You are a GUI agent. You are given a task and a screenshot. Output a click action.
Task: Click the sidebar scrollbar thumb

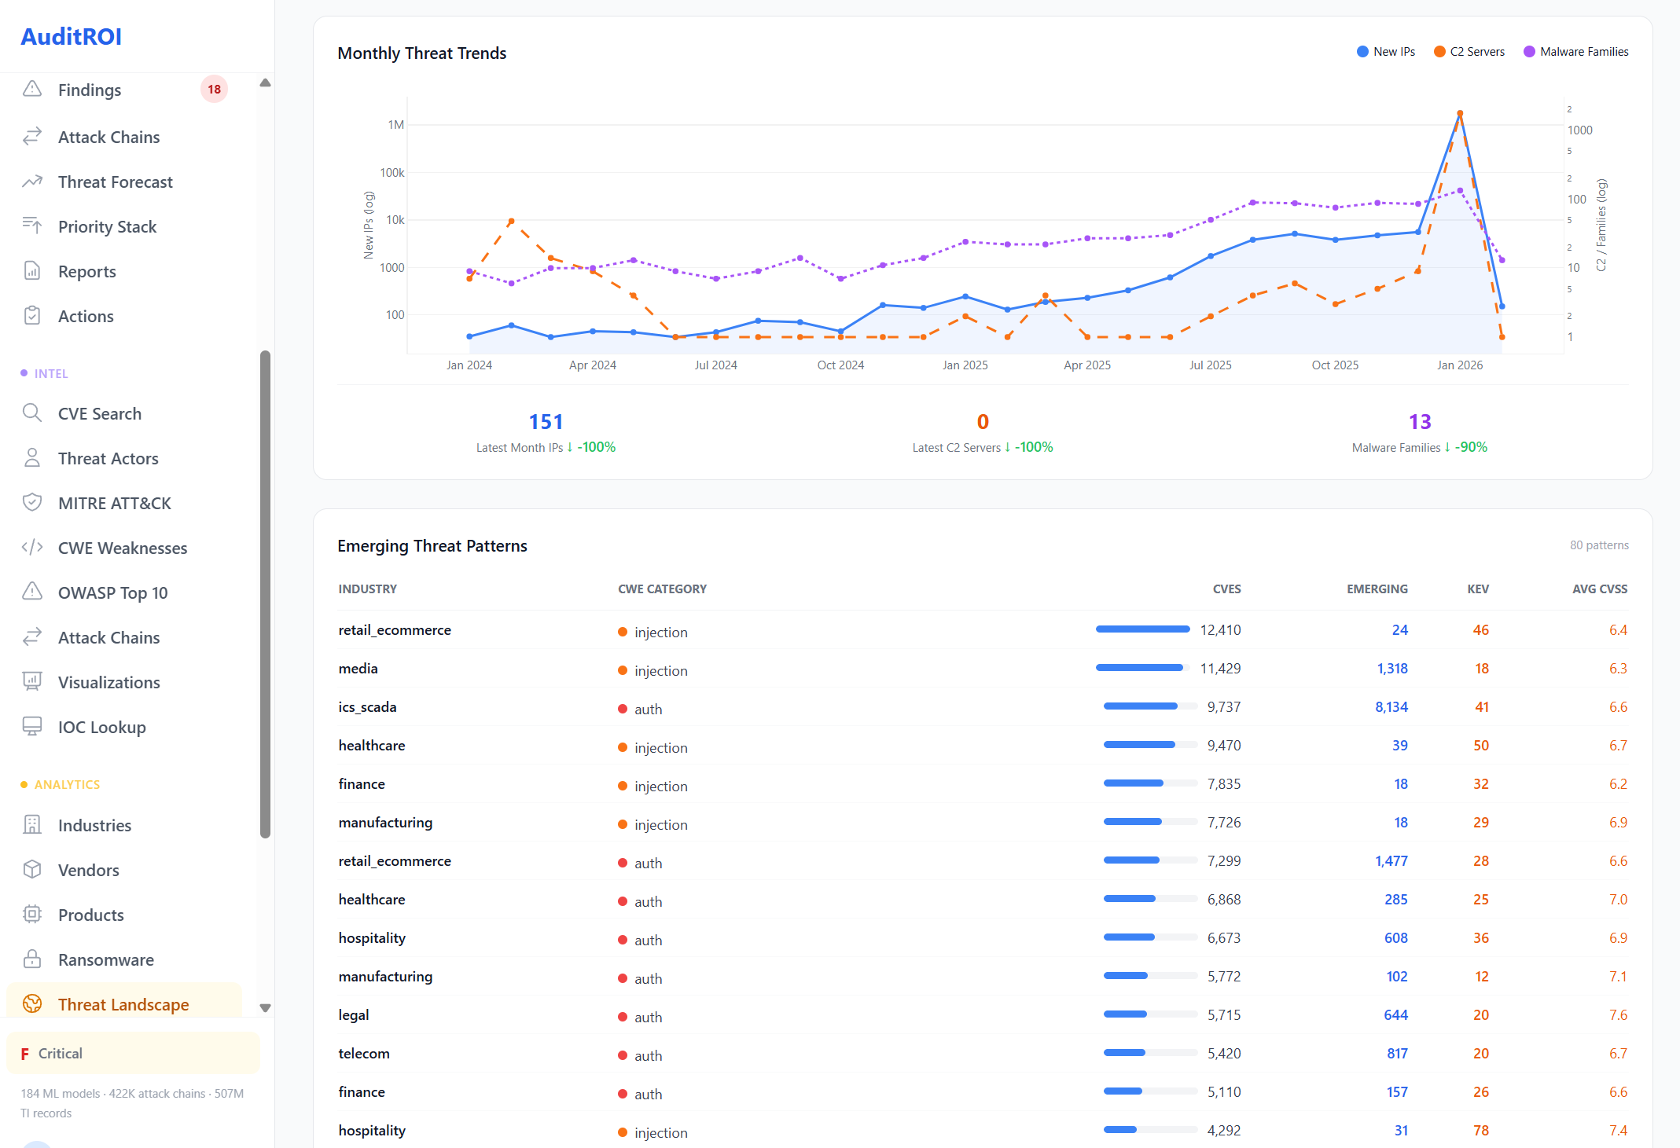[x=265, y=595]
